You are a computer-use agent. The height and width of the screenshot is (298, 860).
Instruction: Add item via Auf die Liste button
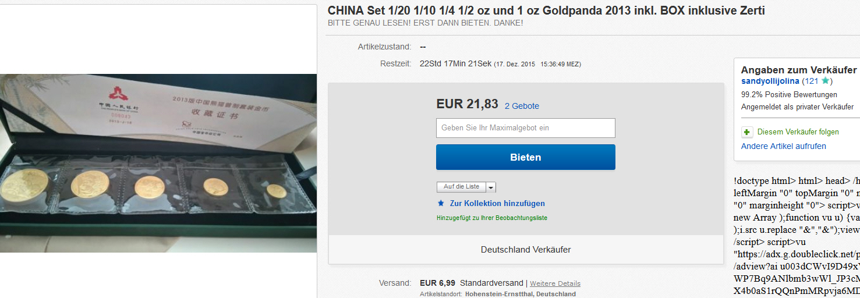[461, 187]
